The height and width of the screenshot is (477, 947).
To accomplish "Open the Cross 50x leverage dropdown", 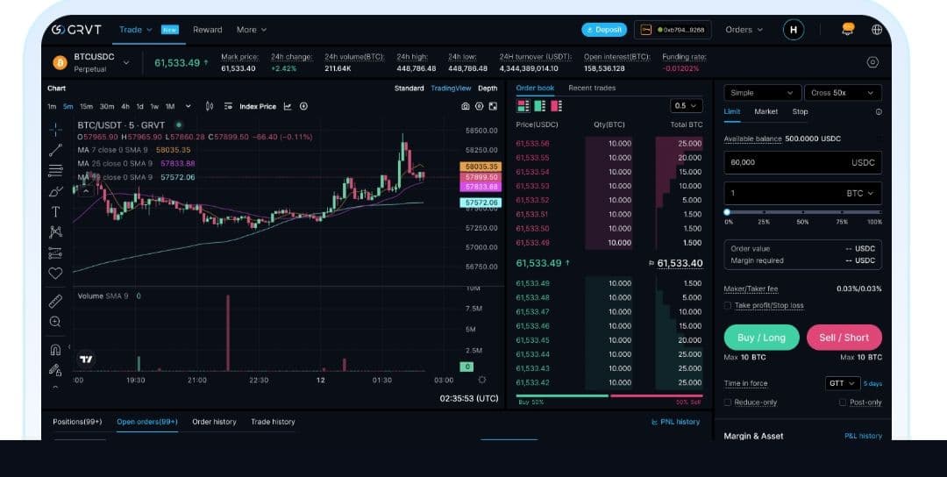I will 843,93.
